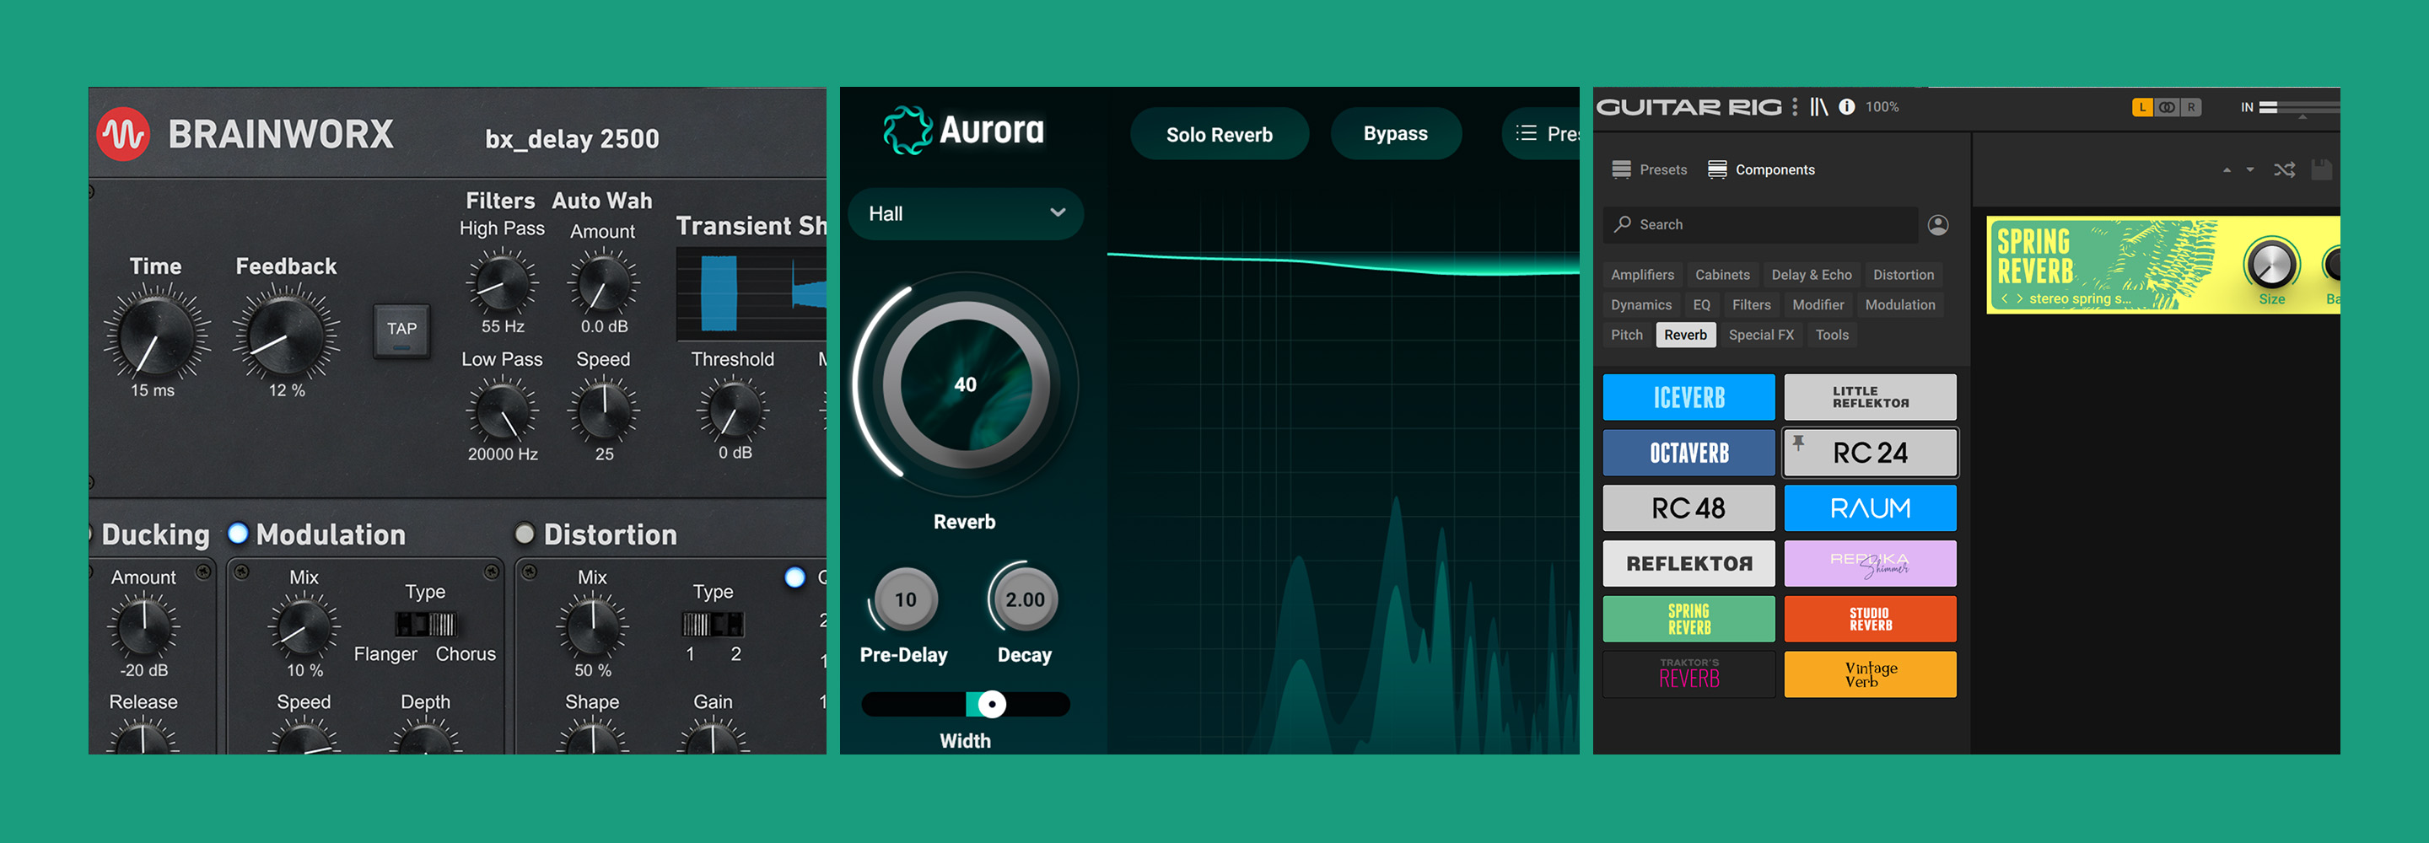
Task: Click the Aurora Pre-Delay knob
Action: point(905,599)
